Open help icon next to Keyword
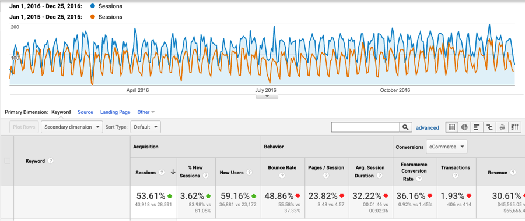Image resolution: width=525 pixels, height=221 pixels. click(51, 161)
